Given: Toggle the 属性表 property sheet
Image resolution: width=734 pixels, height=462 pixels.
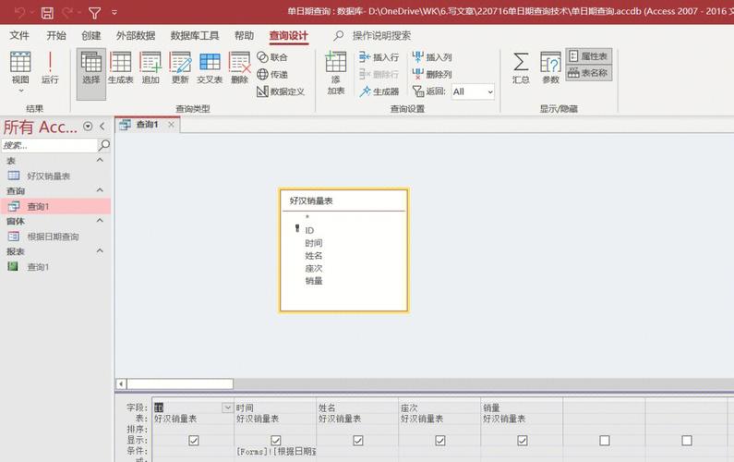Looking at the screenshot, I should [588, 56].
